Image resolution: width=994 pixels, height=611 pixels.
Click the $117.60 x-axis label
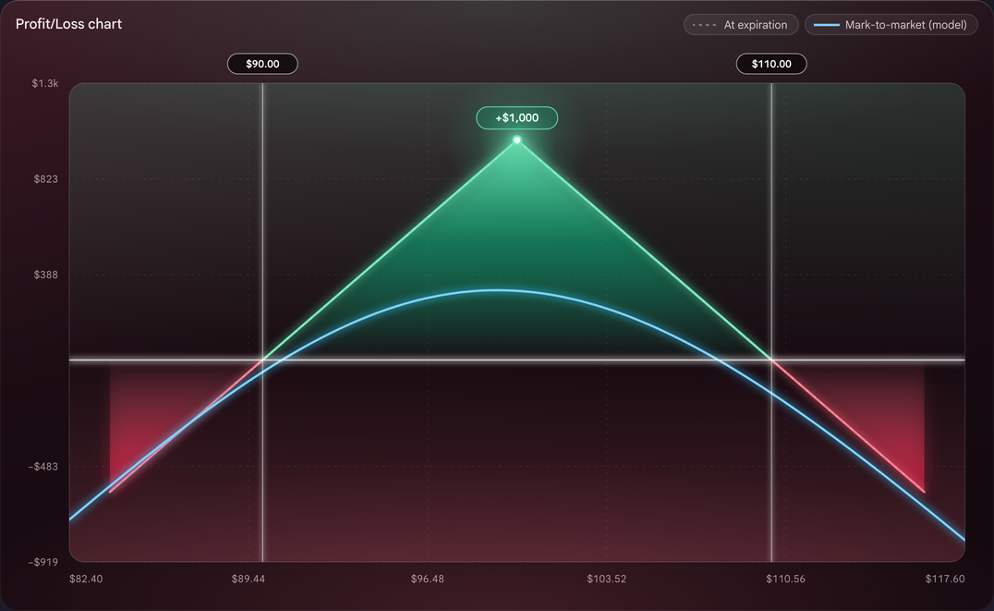pos(945,579)
